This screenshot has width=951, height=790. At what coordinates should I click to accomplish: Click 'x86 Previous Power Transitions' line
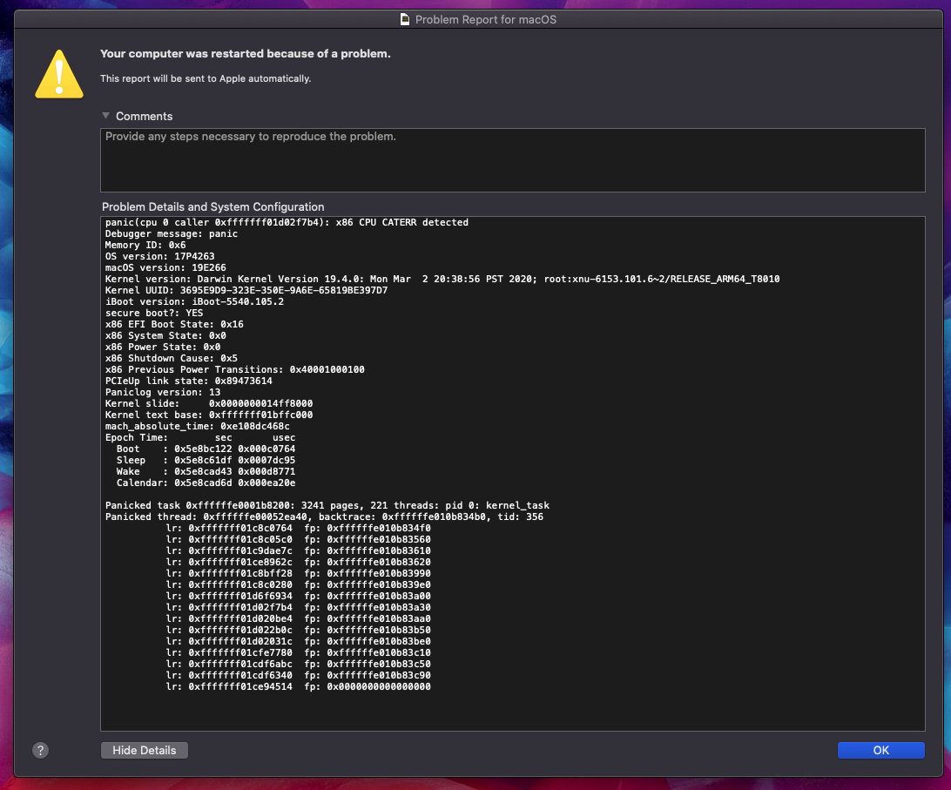pos(235,369)
